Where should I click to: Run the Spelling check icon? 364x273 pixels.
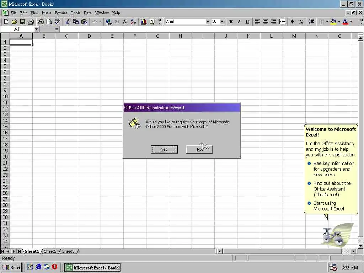(x=57, y=22)
